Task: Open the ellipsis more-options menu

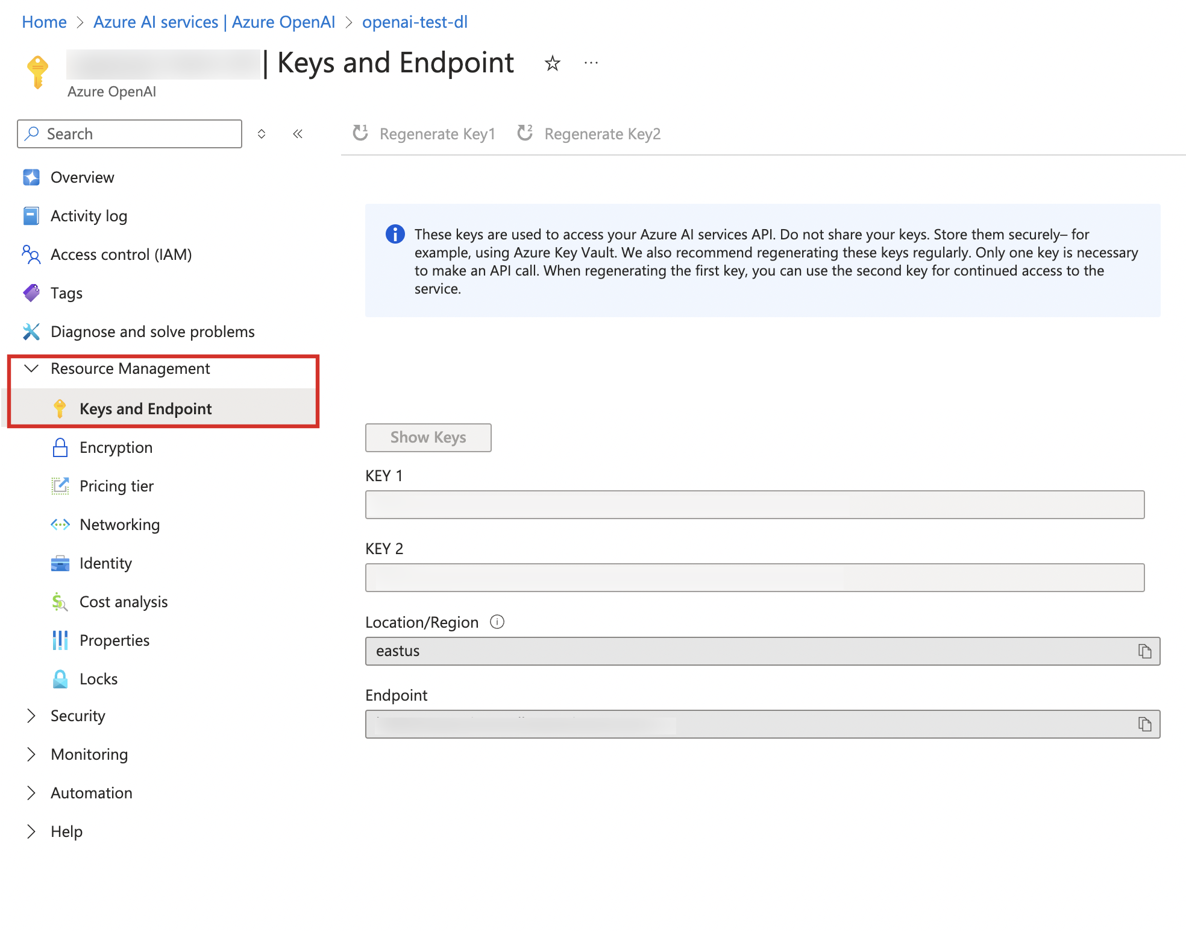Action: point(591,63)
